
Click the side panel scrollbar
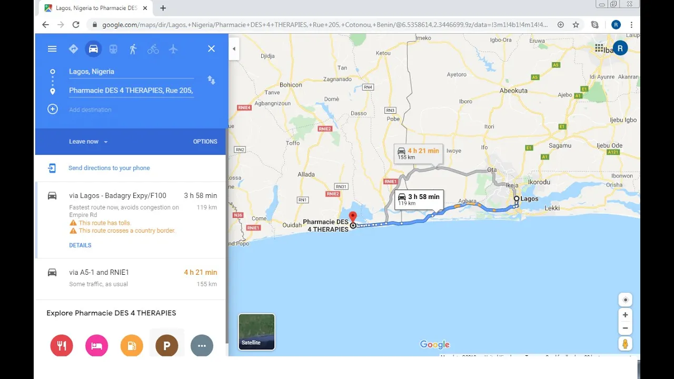point(227,236)
